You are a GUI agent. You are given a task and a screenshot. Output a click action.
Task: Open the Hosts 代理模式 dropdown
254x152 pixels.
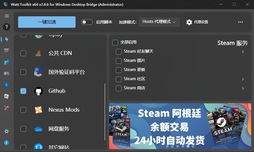click(159, 22)
